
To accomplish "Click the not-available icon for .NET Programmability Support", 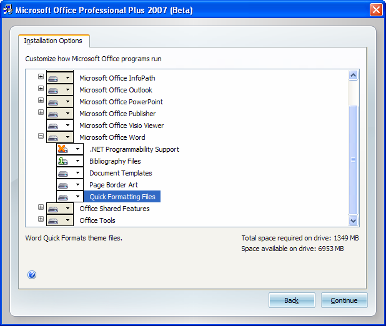I will coord(63,149).
